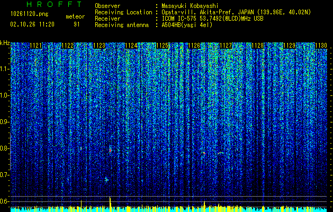Click the 0.9 kHz axis label
The width and height of the screenshot is (333, 212).
(5, 122)
